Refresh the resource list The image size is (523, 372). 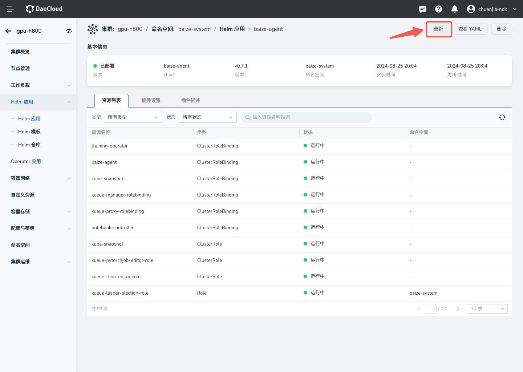pyautogui.click(x=502, y=117)
